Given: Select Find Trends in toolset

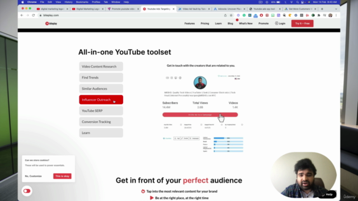Looking at the screenshot, I should 101,78.
